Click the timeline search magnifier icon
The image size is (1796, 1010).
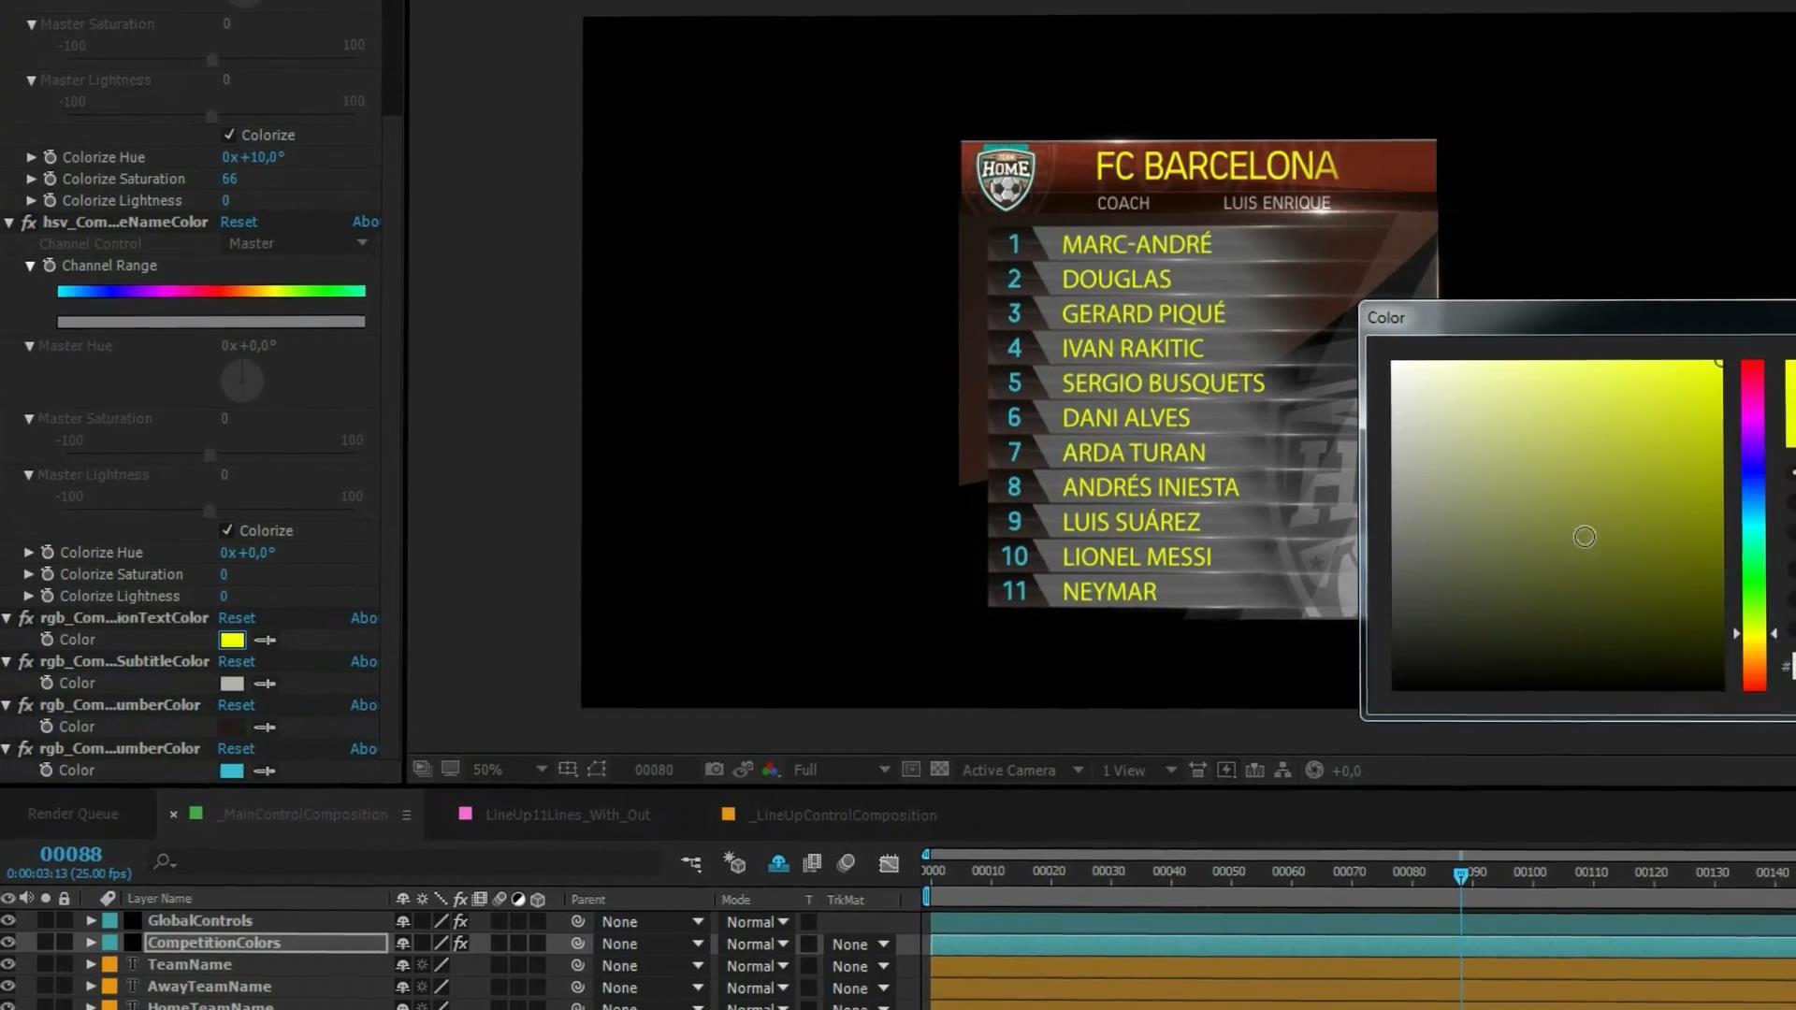[165, 861]
